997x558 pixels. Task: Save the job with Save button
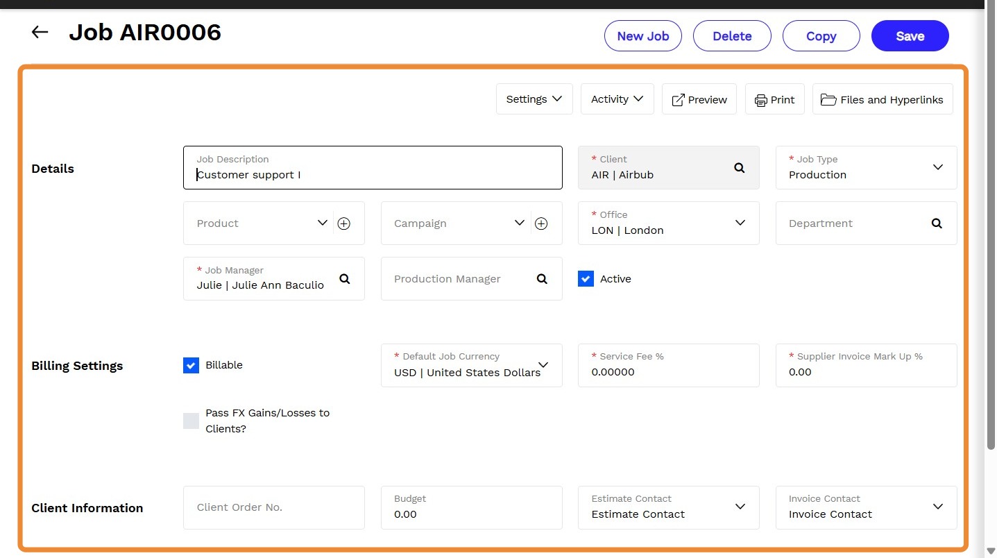(x=910, y=36)
